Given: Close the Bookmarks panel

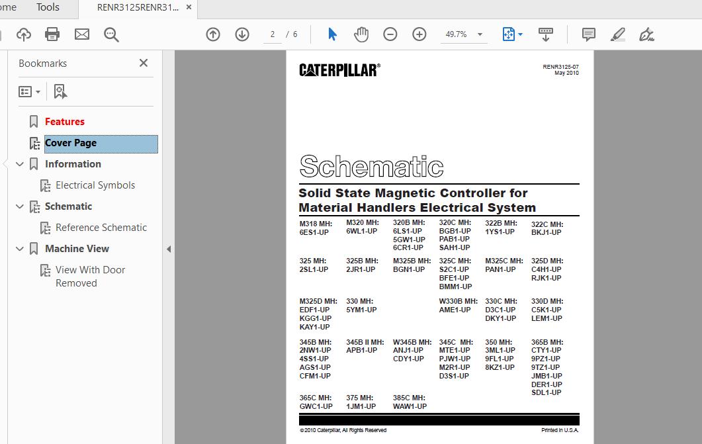Looking at the screenshot, I should click(144, 63).
